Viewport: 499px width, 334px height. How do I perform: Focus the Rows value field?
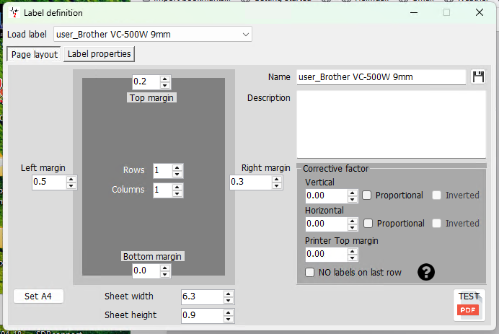coord(163,171)
